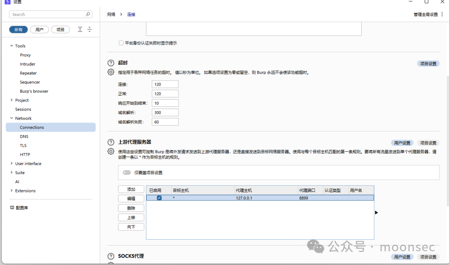
Task: Click the 向下 button
Action: [x=131, y=227]
